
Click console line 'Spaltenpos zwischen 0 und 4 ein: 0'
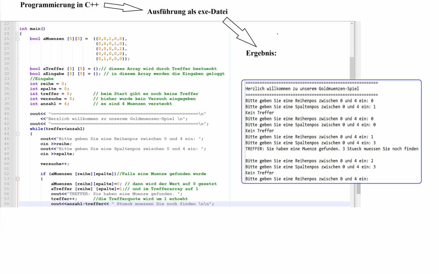(335, 125)
